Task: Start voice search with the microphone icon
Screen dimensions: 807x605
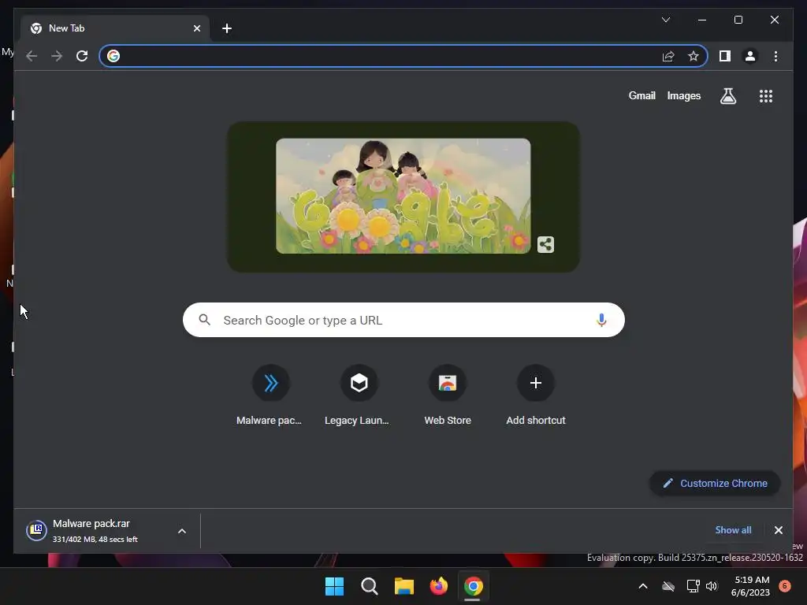Action: click(601, 320)
